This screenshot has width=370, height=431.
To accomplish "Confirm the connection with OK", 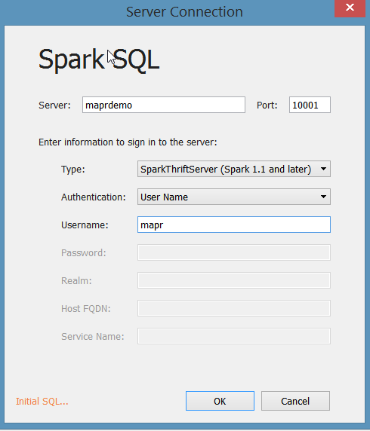I will [x=220, y=401].
